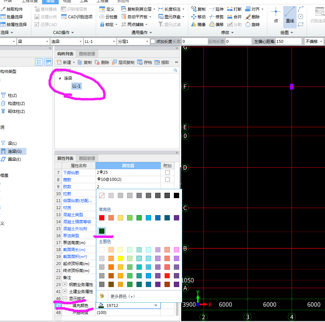Select the 合并 merge tool

pos(235,17)
